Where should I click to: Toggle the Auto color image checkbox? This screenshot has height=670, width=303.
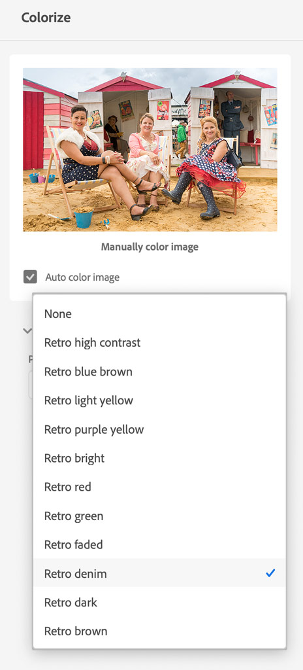pyautogui.click(x=30, y=277)
